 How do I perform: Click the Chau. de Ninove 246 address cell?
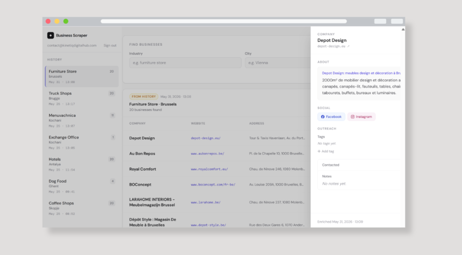pos(276,169)
